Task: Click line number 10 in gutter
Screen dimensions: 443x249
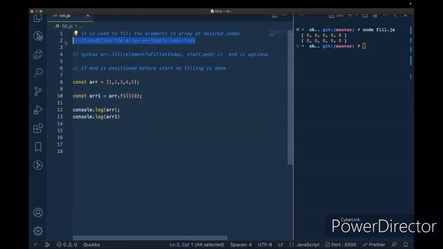Action: pyautogui.click(x=60, y=96)
